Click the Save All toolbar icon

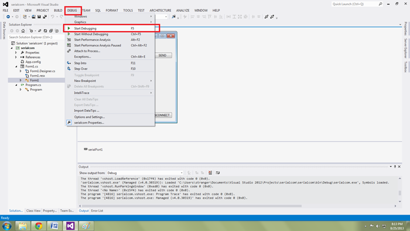click(x=45, y=17)
